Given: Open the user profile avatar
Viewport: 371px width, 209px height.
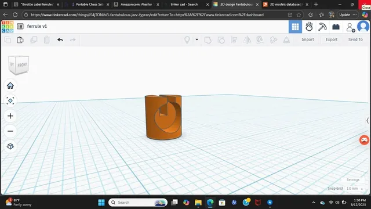Looking at the screenshot, I should pos(363,27).
